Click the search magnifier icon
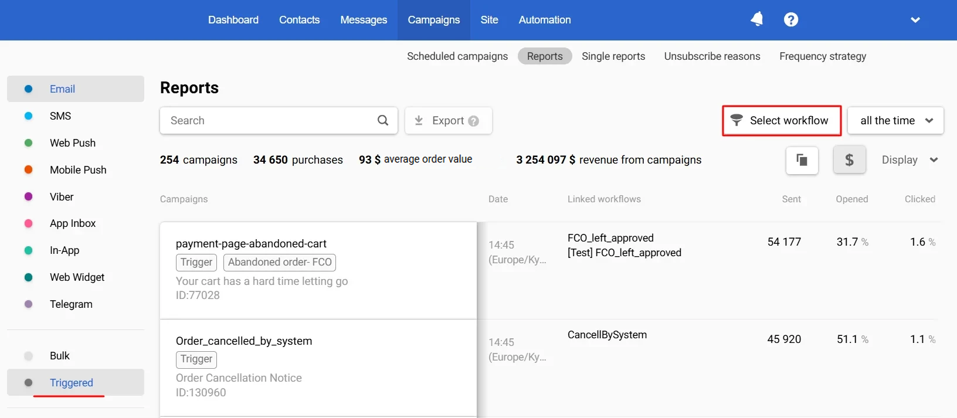This screenshot has width=957, height=418. coord(383,120)
